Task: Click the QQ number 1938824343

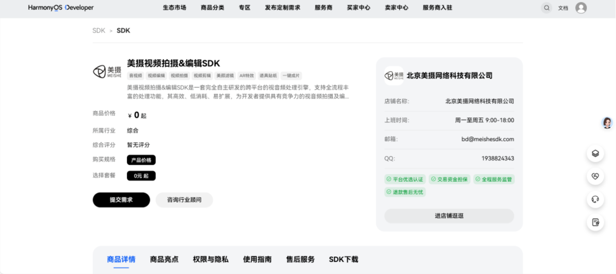Action: (x=498, y=158)
